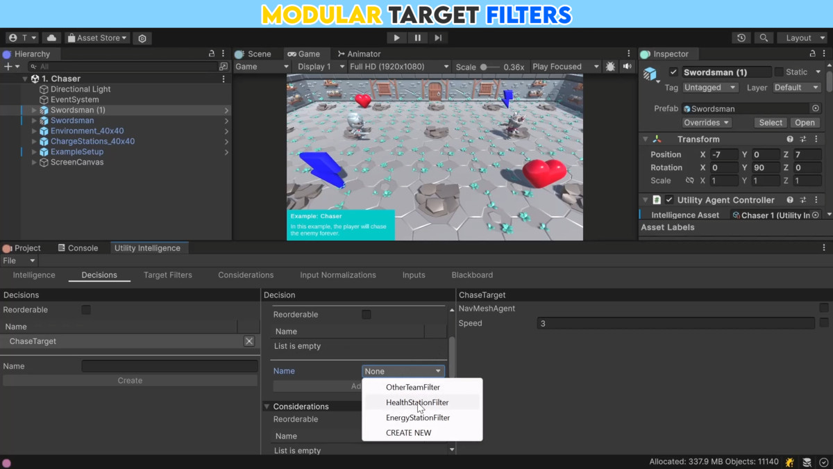Screen dimensions: 833x469
Task: Pause the game with the Pause button
Action: 417,38
